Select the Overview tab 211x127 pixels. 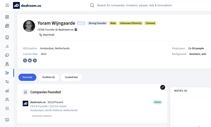27,77
